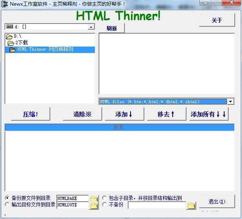
Task: Click the D:\ root folder icon
Action: (x=9, y=37)
